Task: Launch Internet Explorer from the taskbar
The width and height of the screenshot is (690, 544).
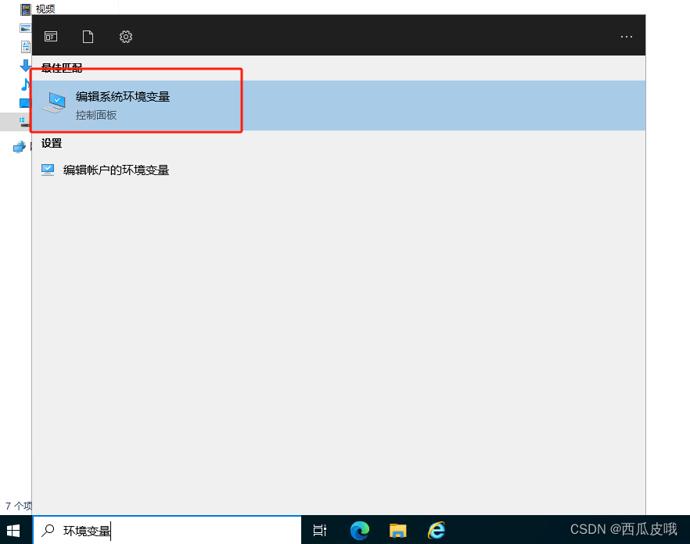Action: tap(437, 530)
